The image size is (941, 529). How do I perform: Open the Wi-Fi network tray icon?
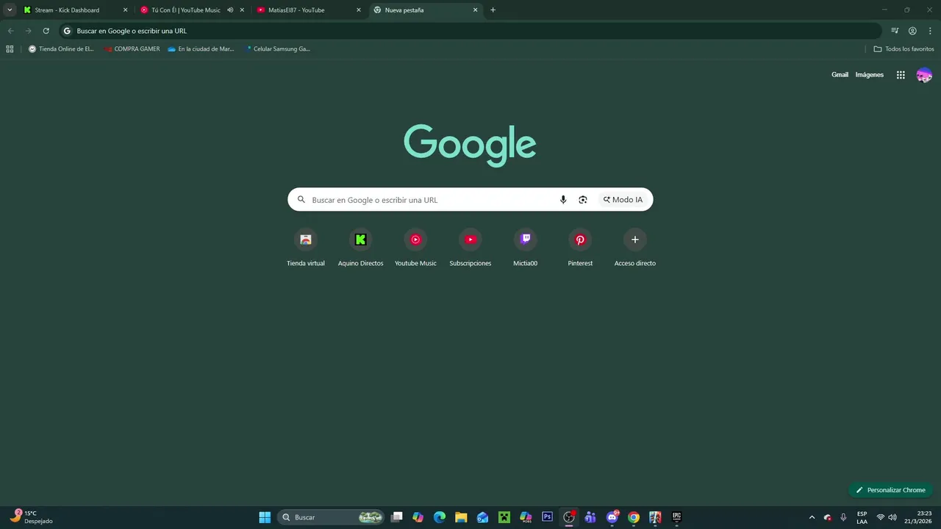tap(881, 517)
